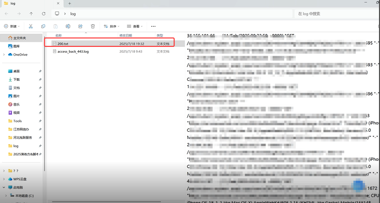The image size is (380, 203).
Task: Expand the ? ? folder node
Action: pyautogui.click(x=4, y=171)
